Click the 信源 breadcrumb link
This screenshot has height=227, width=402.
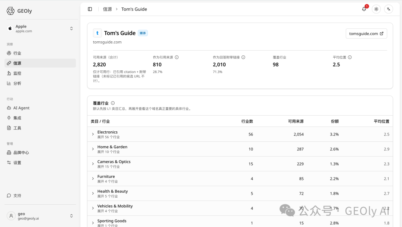[x=108, y=9]
